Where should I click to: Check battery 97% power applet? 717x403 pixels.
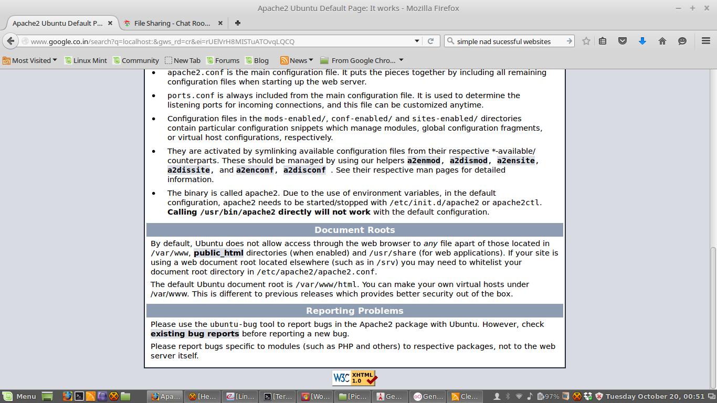point(548,397)
